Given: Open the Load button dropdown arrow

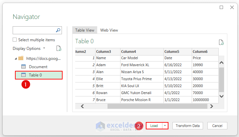Looking at the screenshot, I should [x=165, y=126].
